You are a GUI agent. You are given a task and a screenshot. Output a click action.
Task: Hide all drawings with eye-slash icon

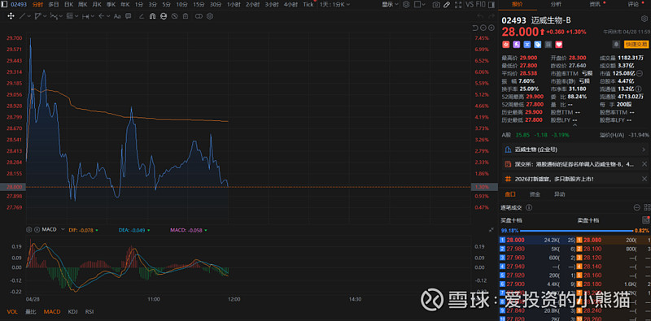[x=174, y=16]
